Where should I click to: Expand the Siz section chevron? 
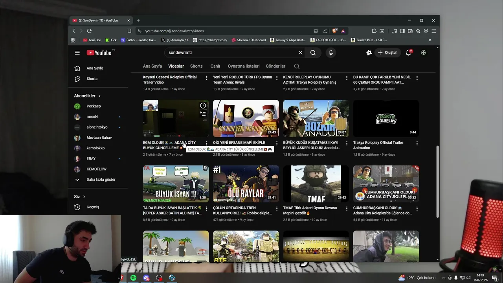point(84,197)
